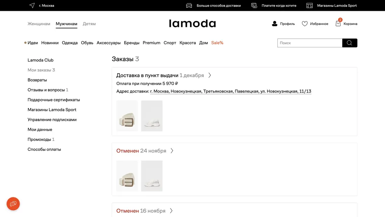385x217 pixels.
Task: Open the Профиль user icon
Action: pyautogui.click(x=275, y=24)
